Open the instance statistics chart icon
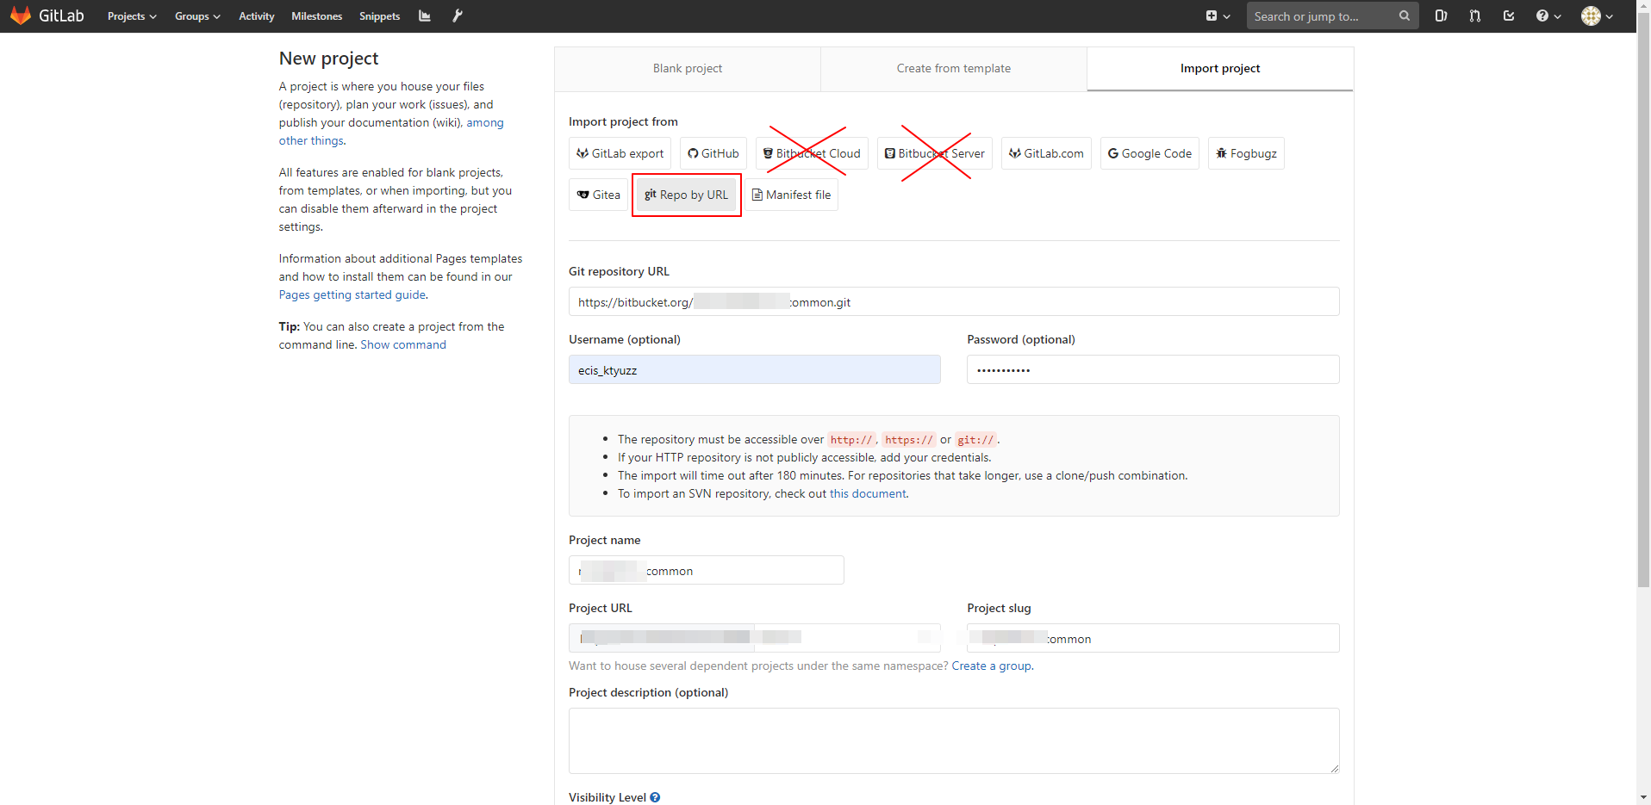Screen dimensions: 1651x805 click(x=425, y=15)
